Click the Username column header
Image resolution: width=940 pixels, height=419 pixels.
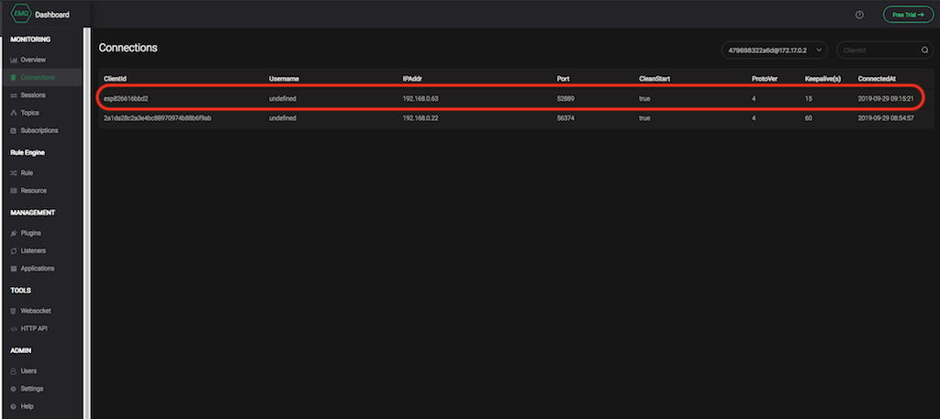(x=285, y=79)
